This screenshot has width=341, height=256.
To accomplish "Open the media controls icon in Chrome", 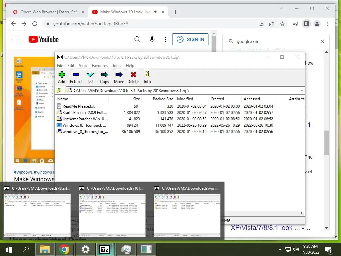I will [296, 24].
